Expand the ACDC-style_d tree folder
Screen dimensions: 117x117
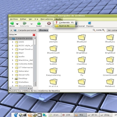point(13,46)
